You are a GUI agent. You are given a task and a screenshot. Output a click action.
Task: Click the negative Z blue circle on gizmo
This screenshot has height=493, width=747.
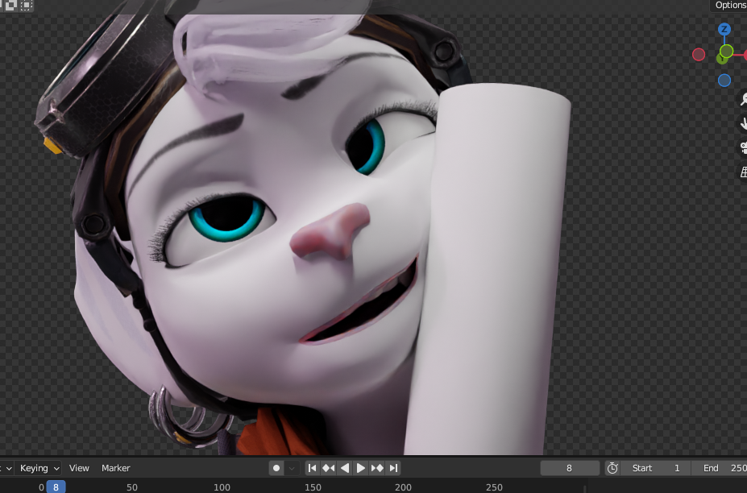[x=724, y=81]
